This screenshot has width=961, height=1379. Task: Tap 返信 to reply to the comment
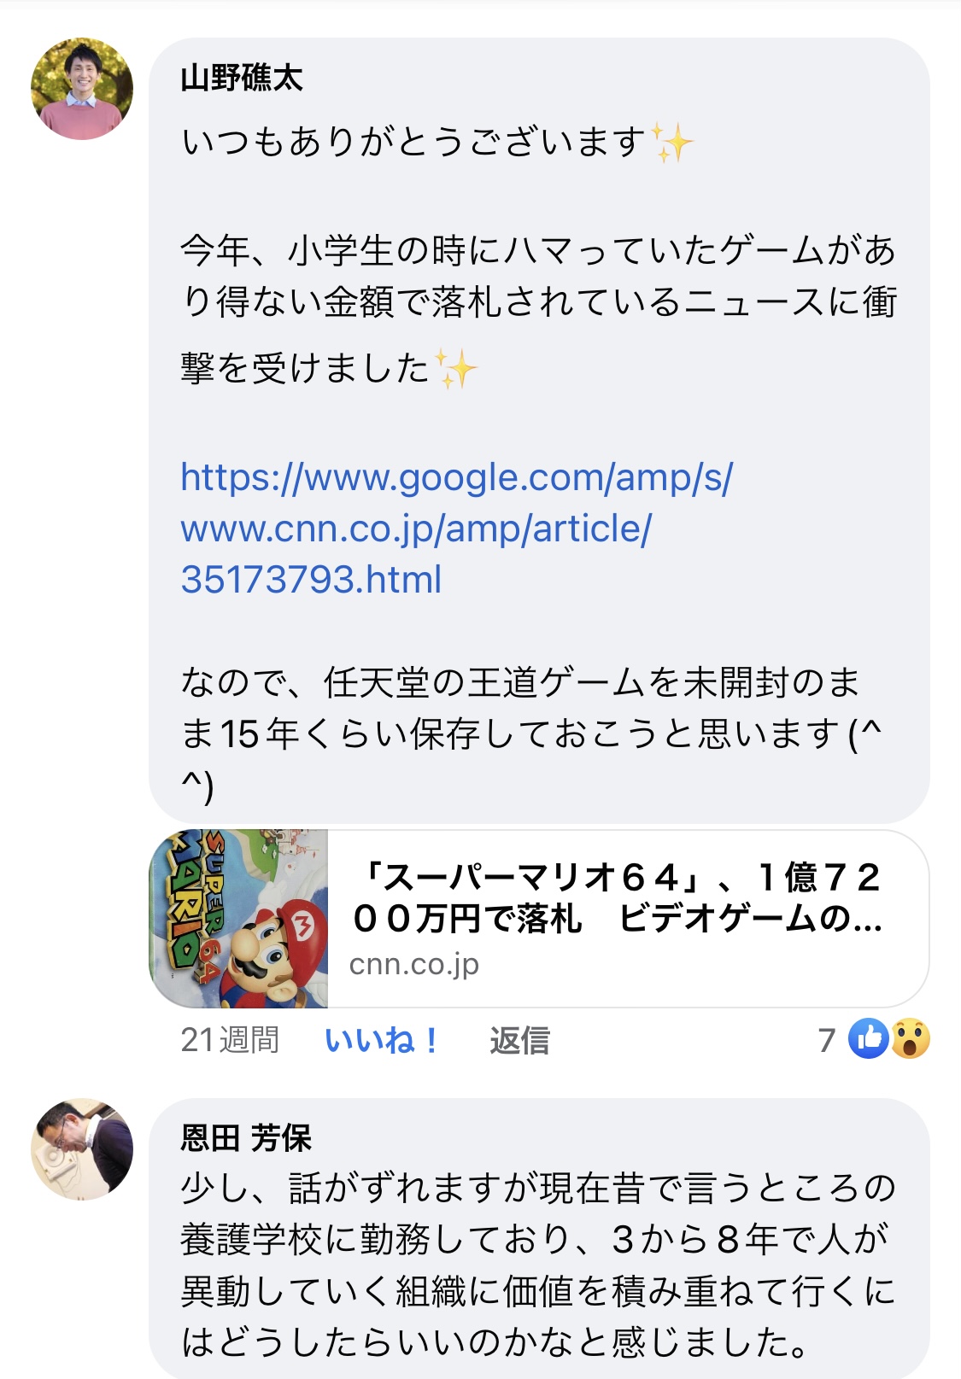519,1040
